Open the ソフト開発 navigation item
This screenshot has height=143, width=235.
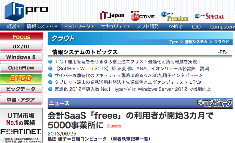(147, 26)
